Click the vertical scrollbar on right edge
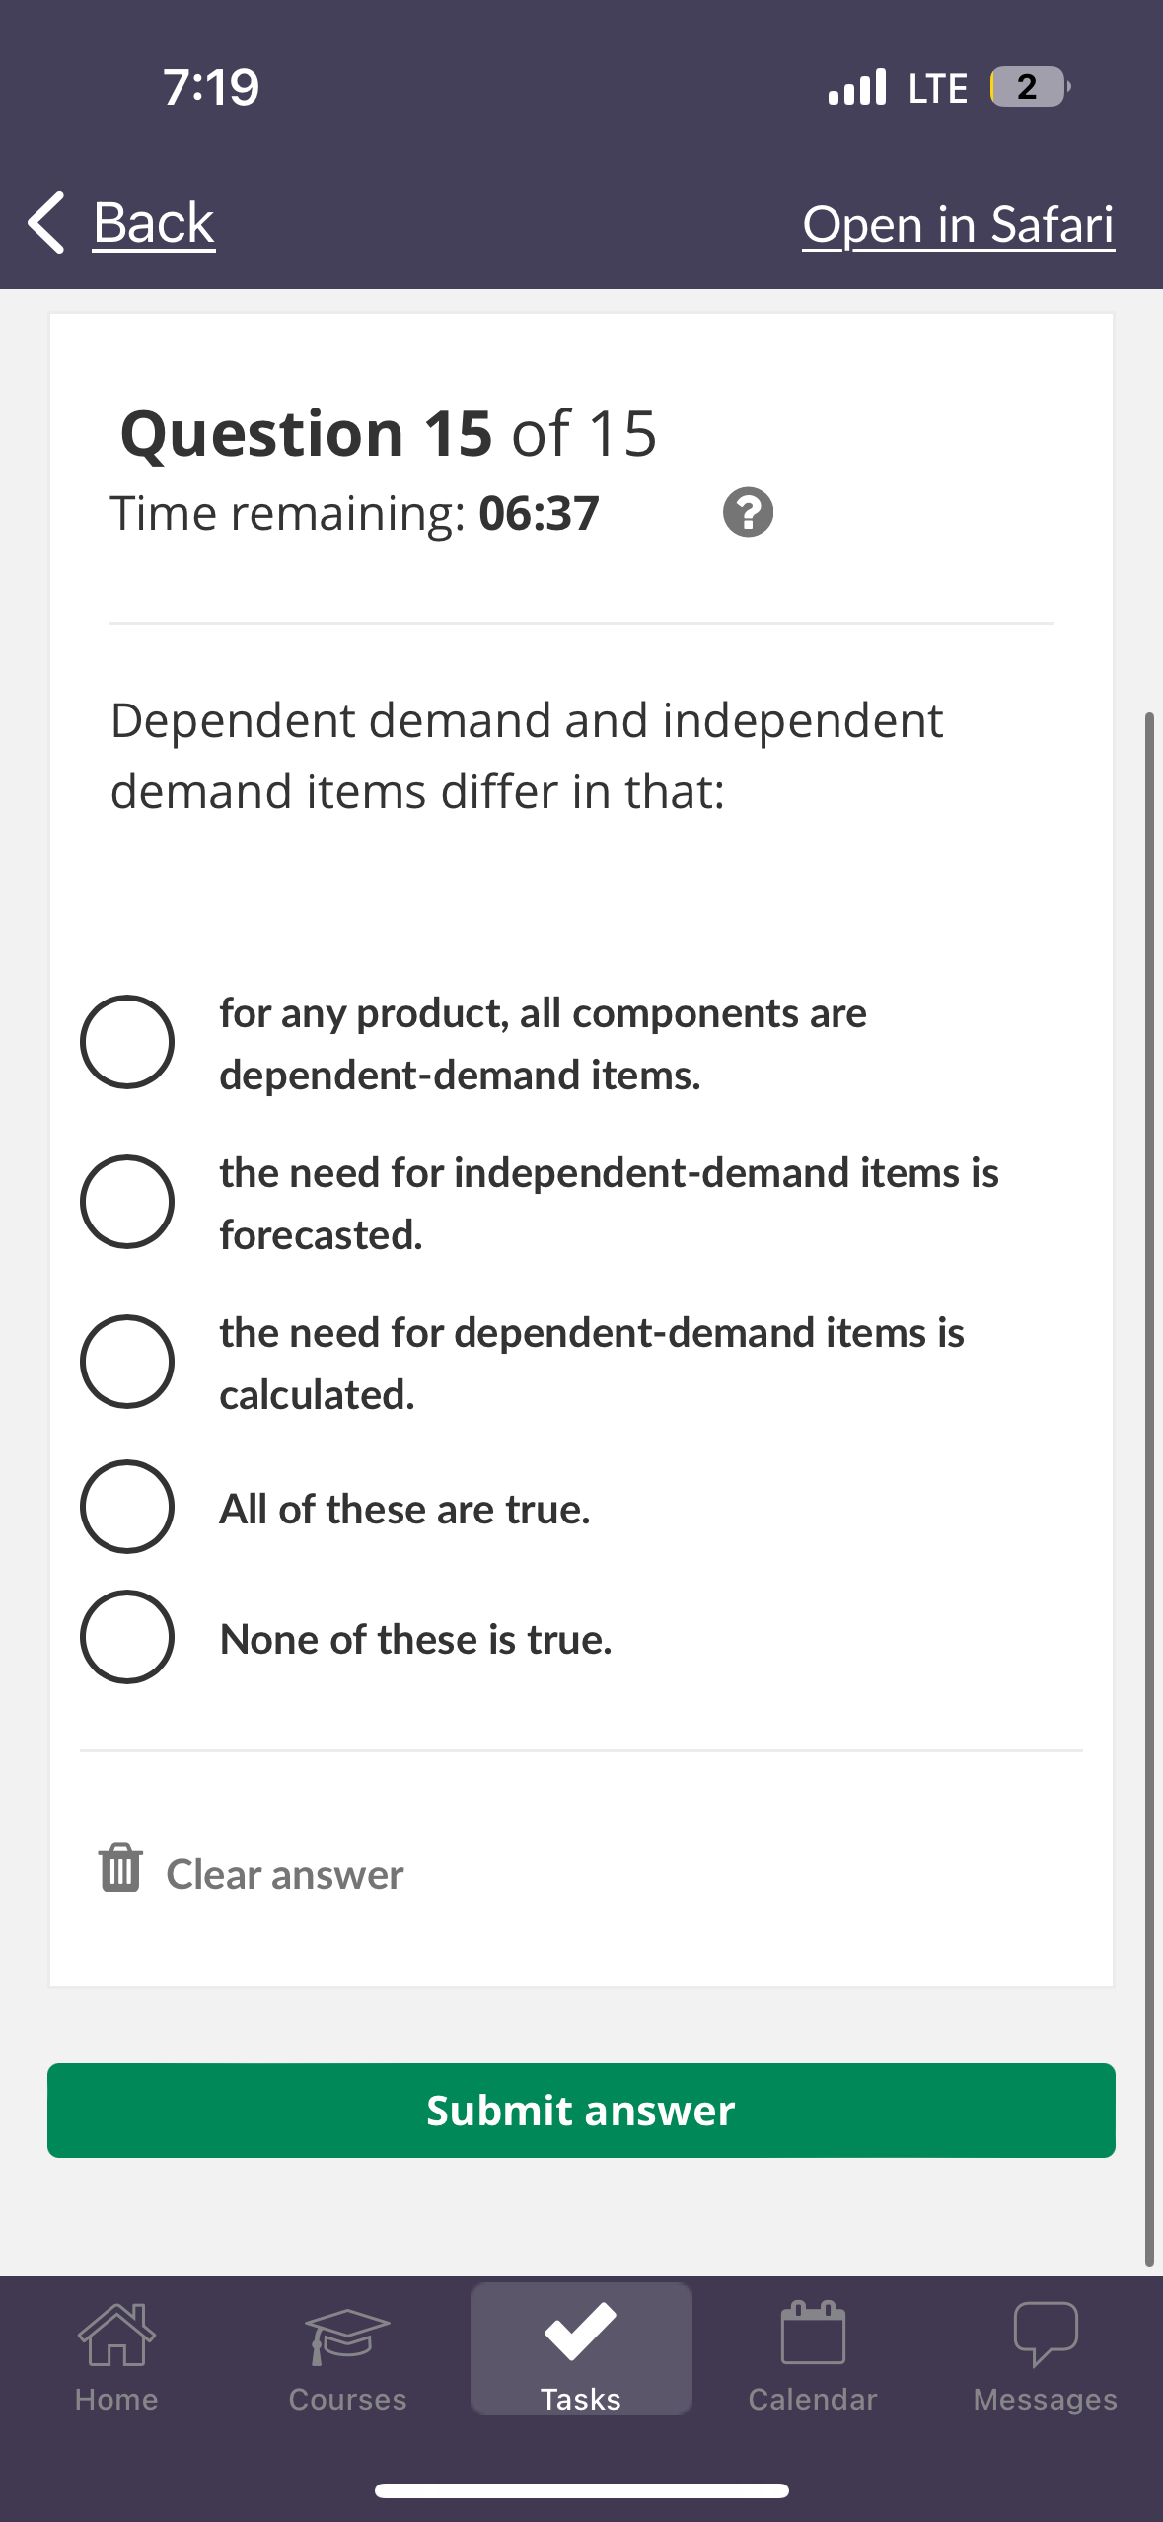Screen dimensions: 1163x2522 (x=1149, y=1480)
